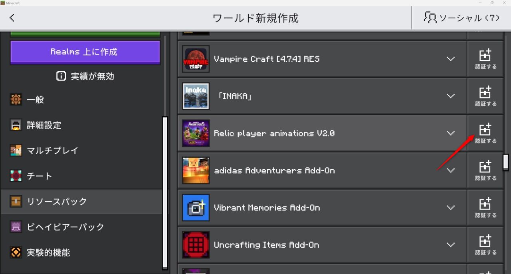Click the pack list scrollbar handle
Viewport: 511px width, 274px height.
point(506,162)
